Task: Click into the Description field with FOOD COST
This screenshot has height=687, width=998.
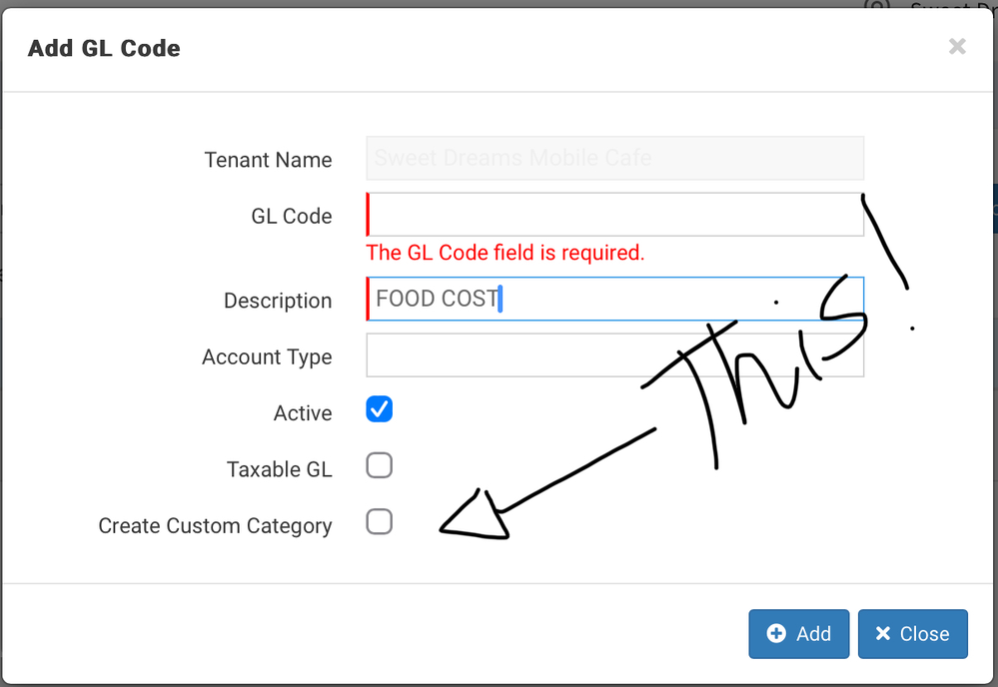Action: click(614, 299)
